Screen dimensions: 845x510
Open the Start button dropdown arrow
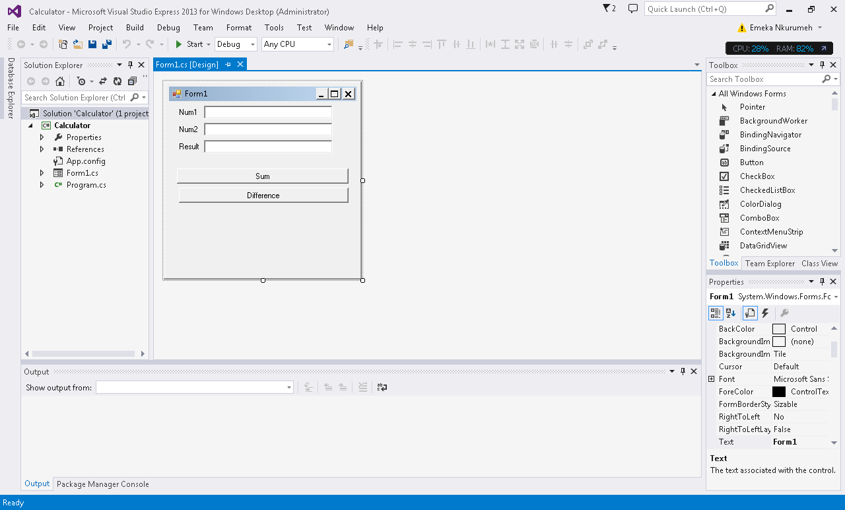tap(209, 44)
